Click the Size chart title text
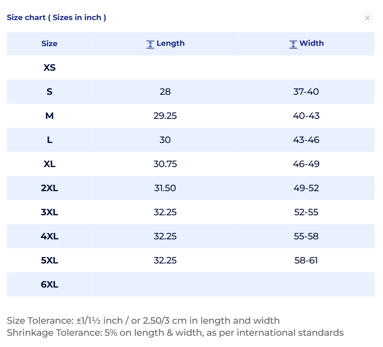The height and width of the screenshot is (347, 383). 57,18
